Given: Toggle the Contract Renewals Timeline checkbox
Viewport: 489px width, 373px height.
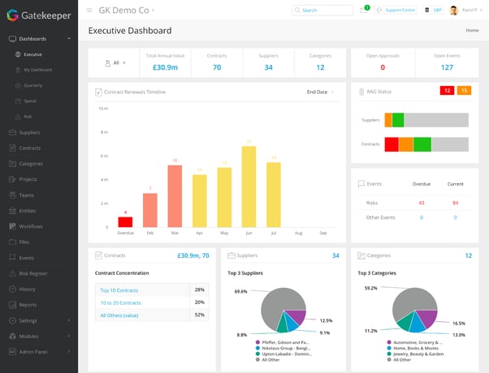Looking at the screenshot, I should pyautogui.click(x=99, y=92).
